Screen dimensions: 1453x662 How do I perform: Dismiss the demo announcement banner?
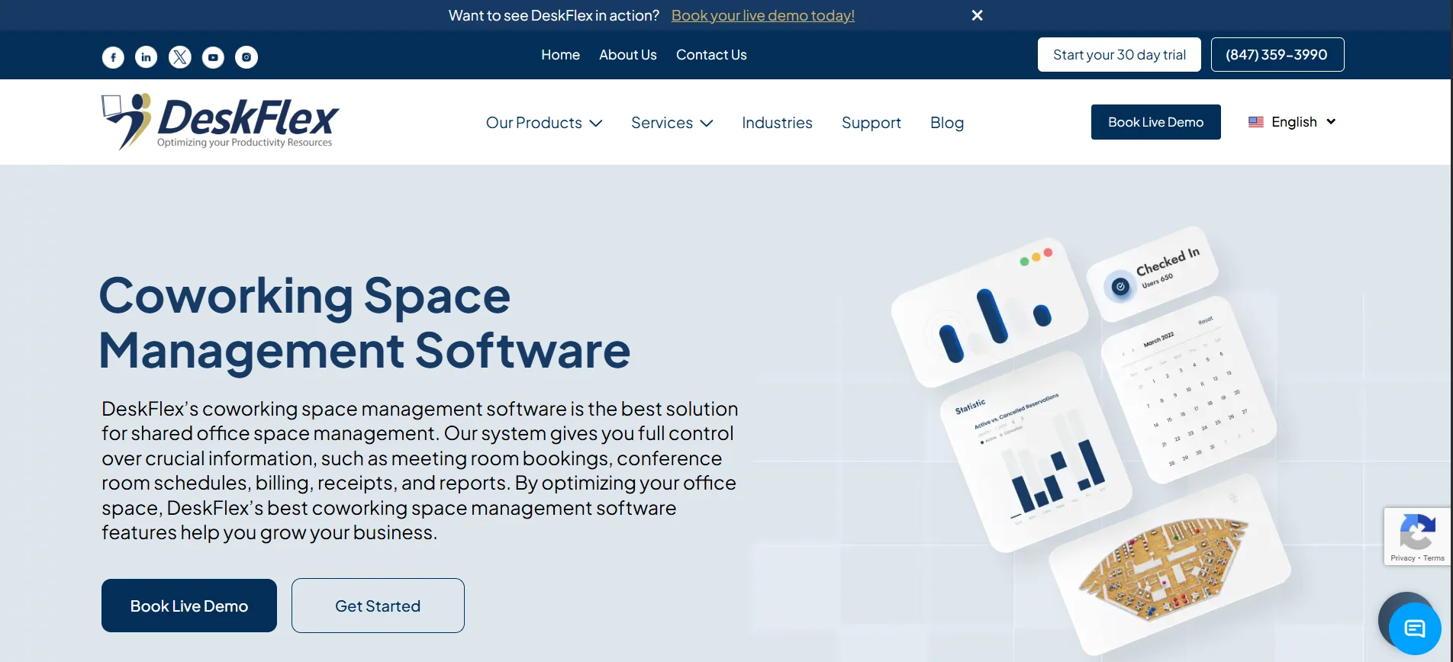(977, 15)
